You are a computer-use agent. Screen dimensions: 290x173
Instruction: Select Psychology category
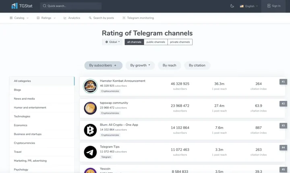pyautogui.click(x=42, y=170)
